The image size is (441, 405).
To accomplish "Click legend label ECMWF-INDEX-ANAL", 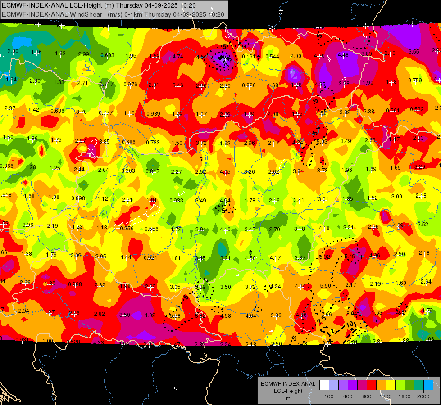I will [x=288, y=384].
